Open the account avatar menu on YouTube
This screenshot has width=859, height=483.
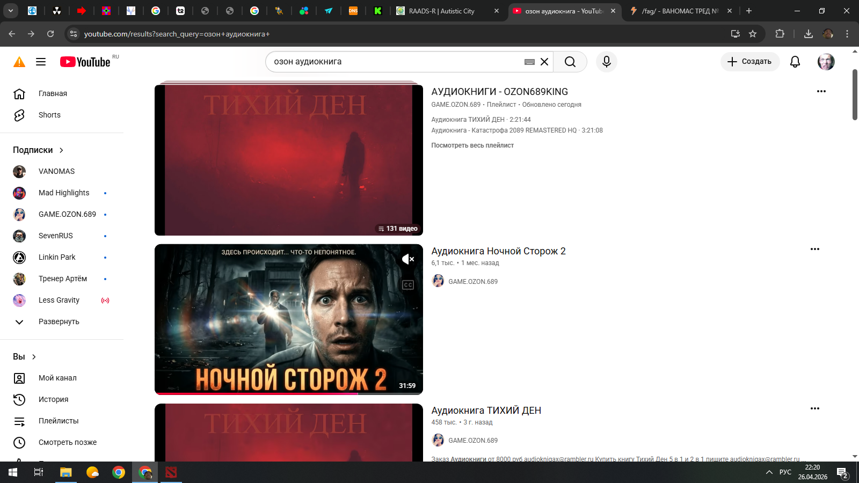826,62
